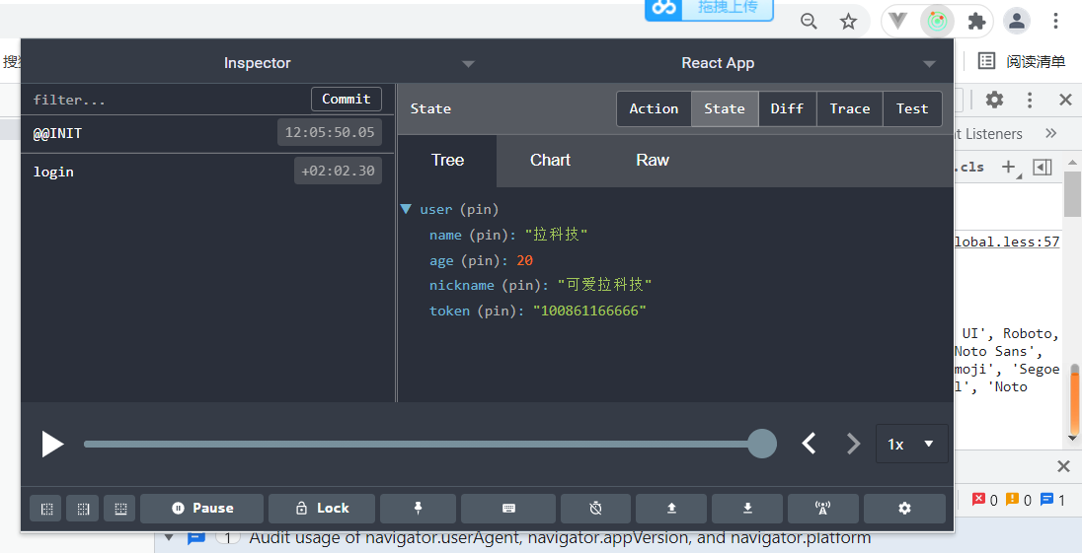The width and height of the screenshot is (1082, 553).
Task: Click the token value "100861166666"
Action: 589,311
